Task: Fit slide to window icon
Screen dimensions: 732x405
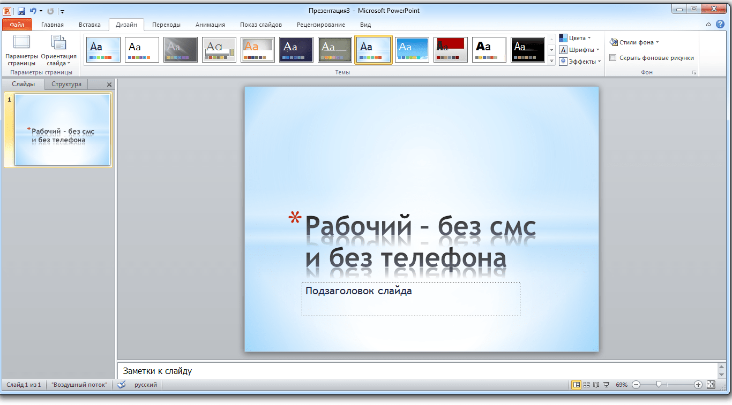Action: [711, 385]
